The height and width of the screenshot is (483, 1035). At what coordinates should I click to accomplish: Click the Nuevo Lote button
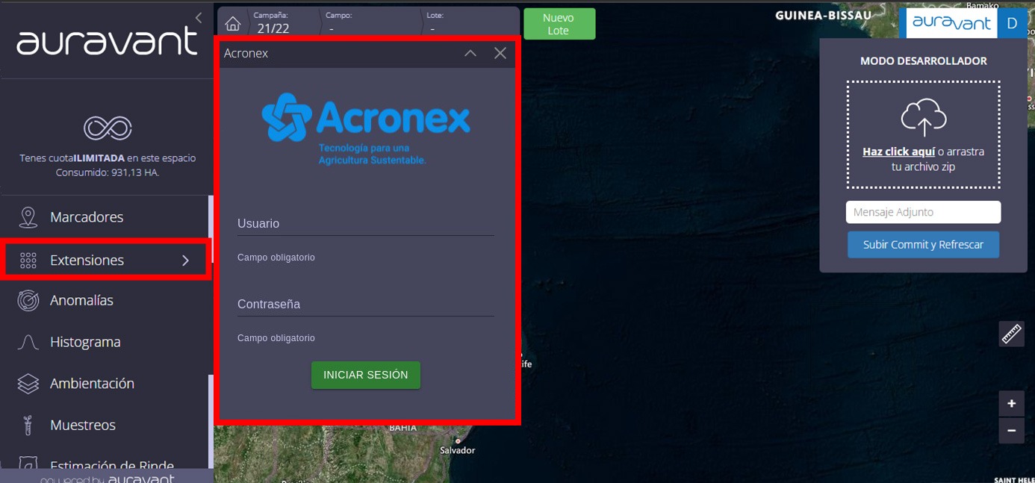click(559, 24)
